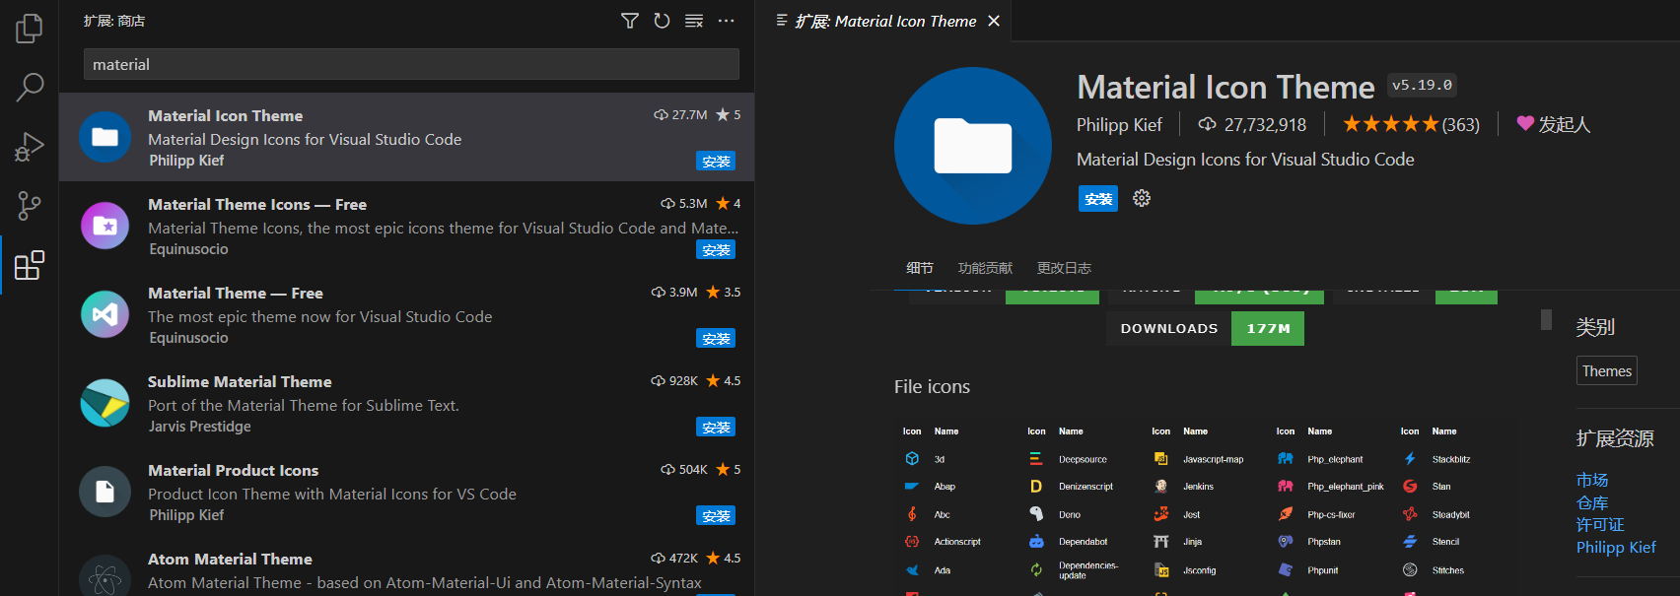This screenshot has width=1680, height=596.
Task: Install Material Icon Theme from the list
Action: tap(716, 162)
